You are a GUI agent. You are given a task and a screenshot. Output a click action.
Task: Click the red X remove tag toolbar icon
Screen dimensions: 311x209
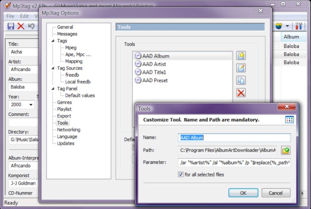tap(21, 26)
